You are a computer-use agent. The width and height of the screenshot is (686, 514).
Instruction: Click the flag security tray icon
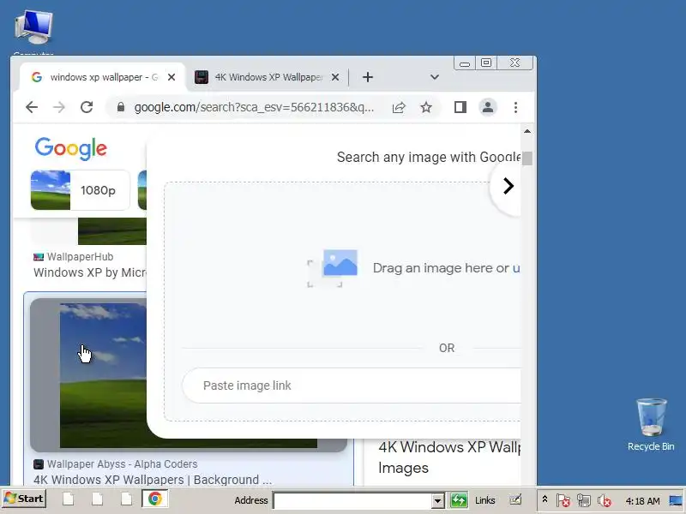tap(563, 500)
